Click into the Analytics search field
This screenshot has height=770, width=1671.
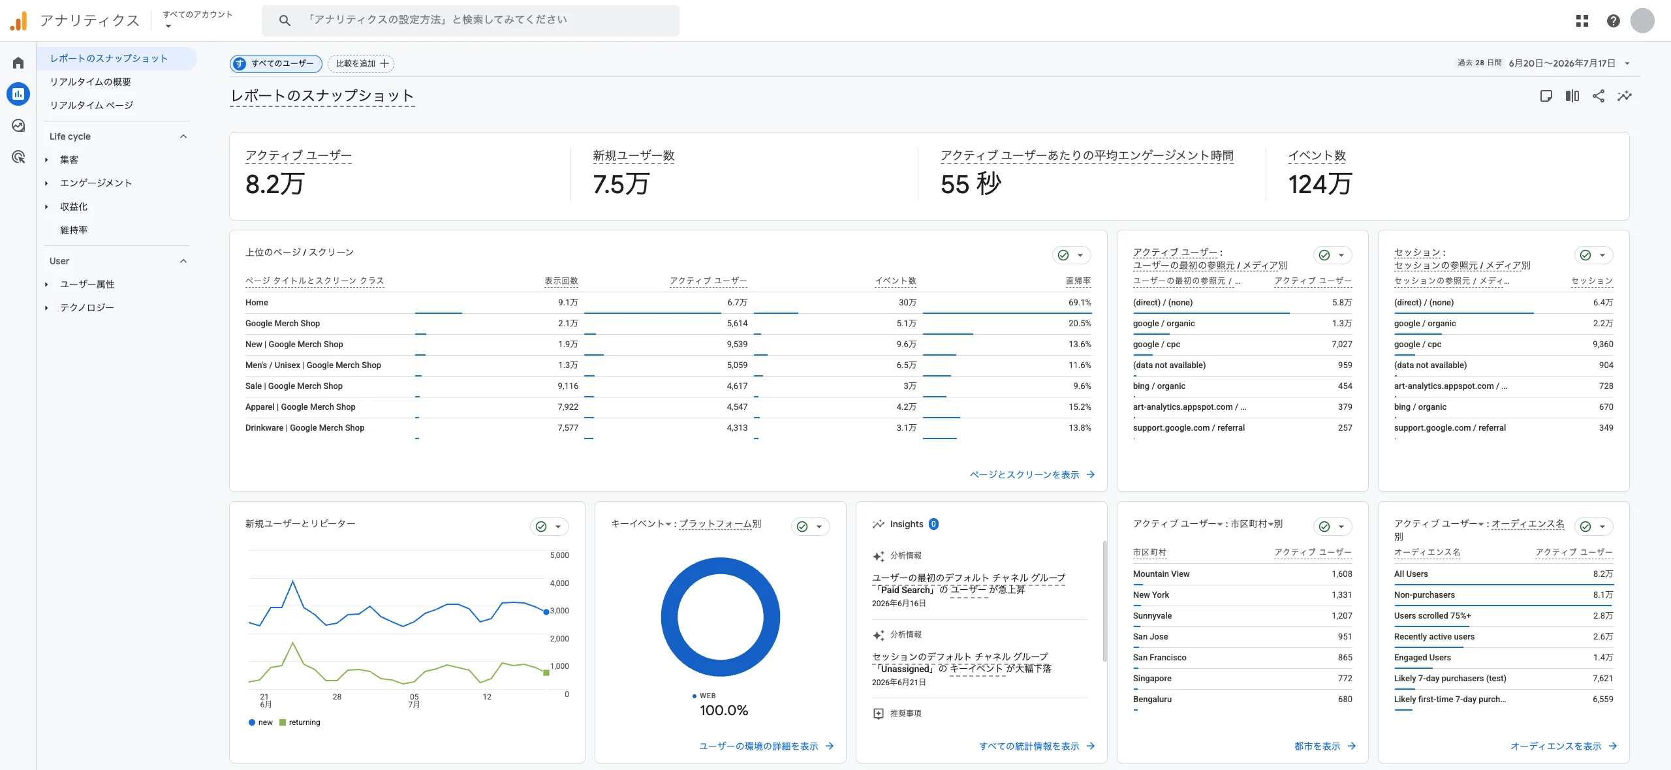point(470,20)
